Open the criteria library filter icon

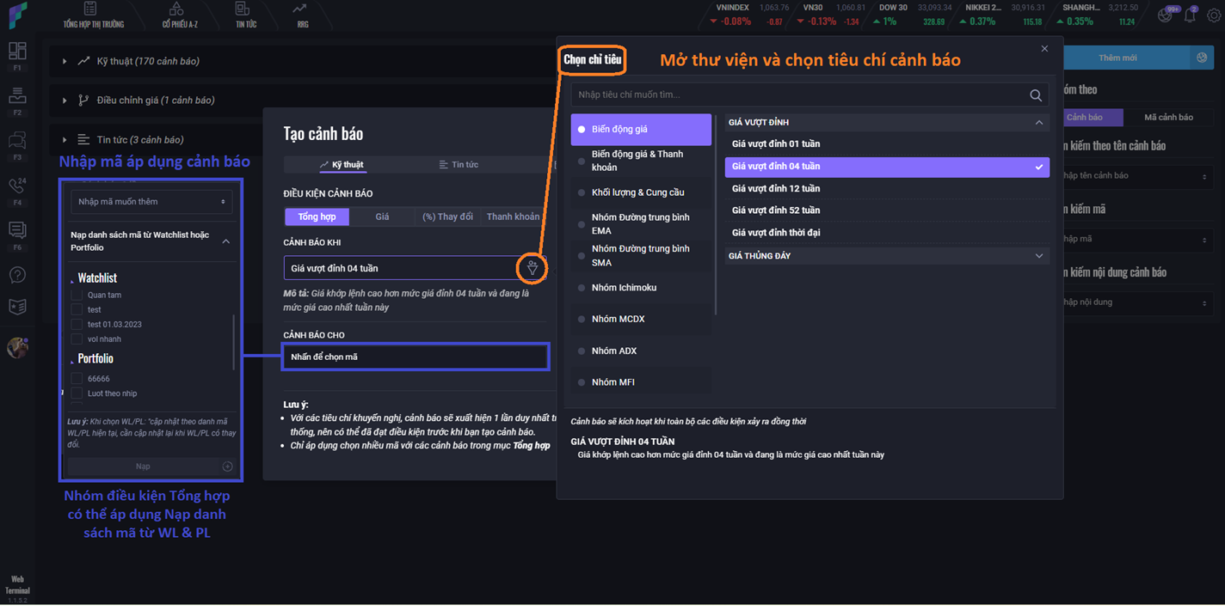[x=532, y=268]
